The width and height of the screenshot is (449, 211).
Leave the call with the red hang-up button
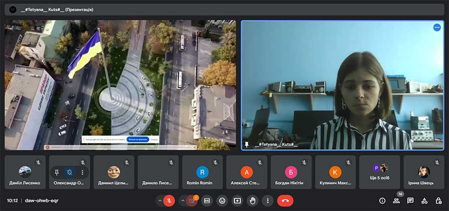(285, 201)
